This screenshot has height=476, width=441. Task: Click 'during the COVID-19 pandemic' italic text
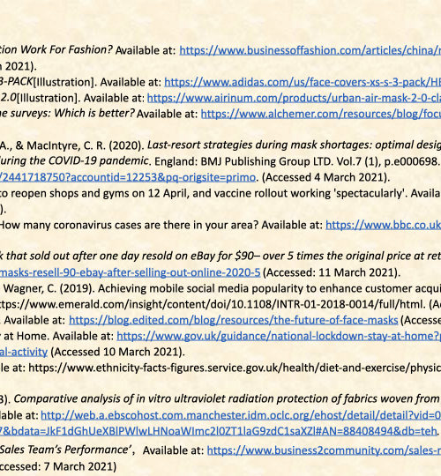point(74,160)
